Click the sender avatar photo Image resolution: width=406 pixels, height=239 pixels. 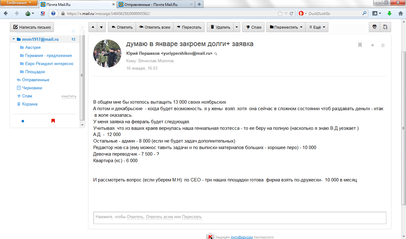(107, 53)
